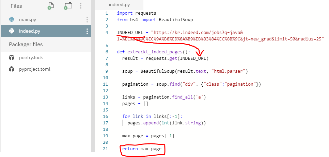Click 'max_page = pages[-1]' on line 19
This screenshot has width=329, height=157.
148,136
